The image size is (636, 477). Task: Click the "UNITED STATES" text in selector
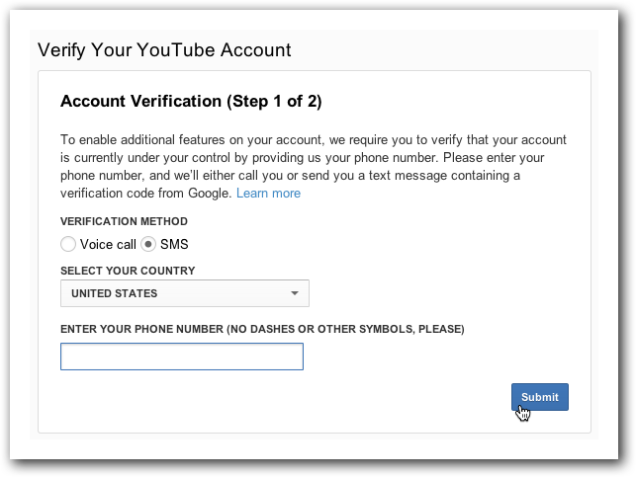[115, 293]
